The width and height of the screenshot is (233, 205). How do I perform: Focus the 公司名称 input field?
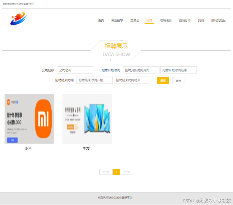coord(75,70)
